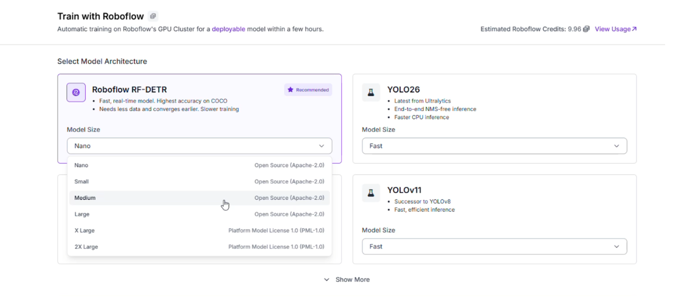Click the YOLO26 card title
This screenshot has height=303, width=692.
(404, 89)
